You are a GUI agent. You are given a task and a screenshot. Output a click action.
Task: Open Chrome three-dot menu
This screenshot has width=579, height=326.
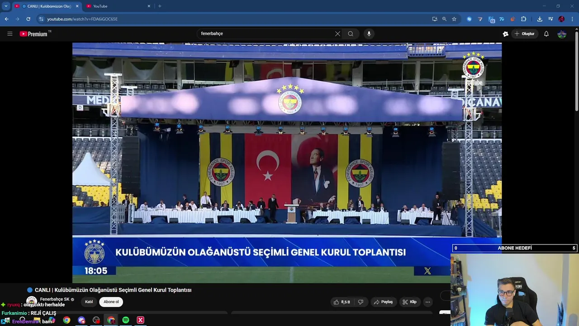[x=573, y=19]
